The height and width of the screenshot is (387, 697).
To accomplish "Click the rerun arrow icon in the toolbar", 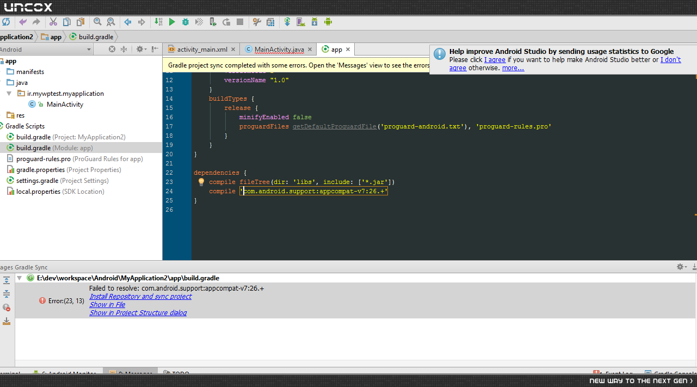I will click(x=226, y=22).
